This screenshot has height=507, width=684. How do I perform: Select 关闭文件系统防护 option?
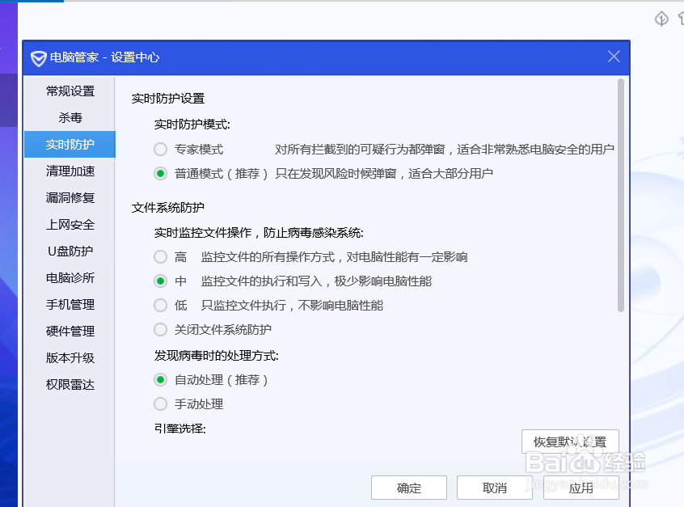coord(161,329)
